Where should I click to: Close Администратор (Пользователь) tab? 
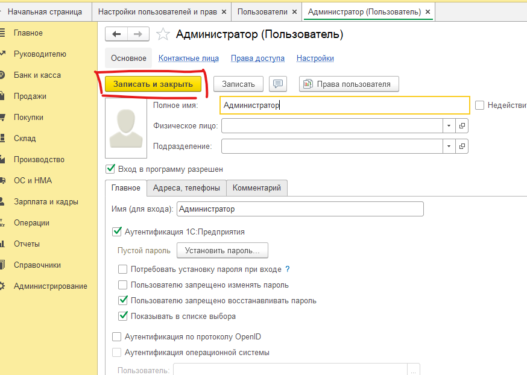coord(428,12)
